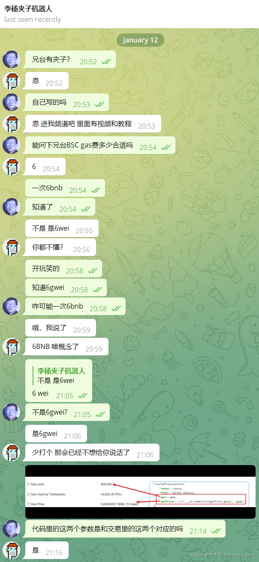
Task: Open the pixel avatar beside the final 是 reply
Action: pyautogui.click(x=12, y=550)
